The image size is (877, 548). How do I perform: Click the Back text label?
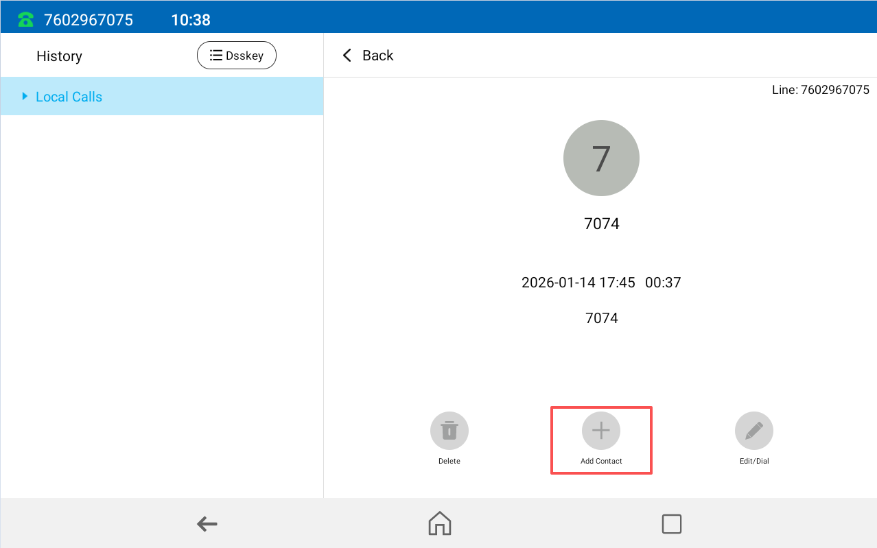pyautogui.click(x=377, y=56)
